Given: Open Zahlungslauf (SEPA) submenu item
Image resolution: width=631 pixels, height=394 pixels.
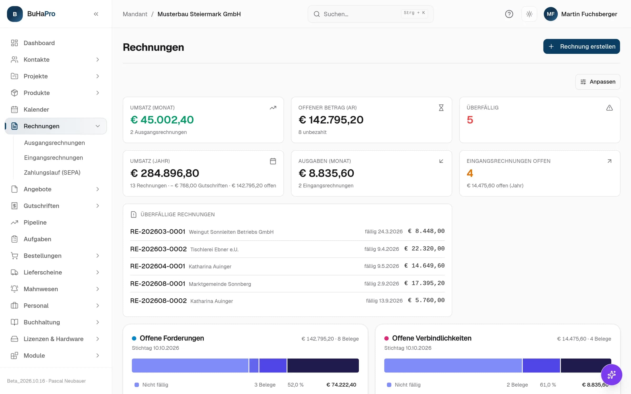Looking at the screenshot, I should point(52,173).
